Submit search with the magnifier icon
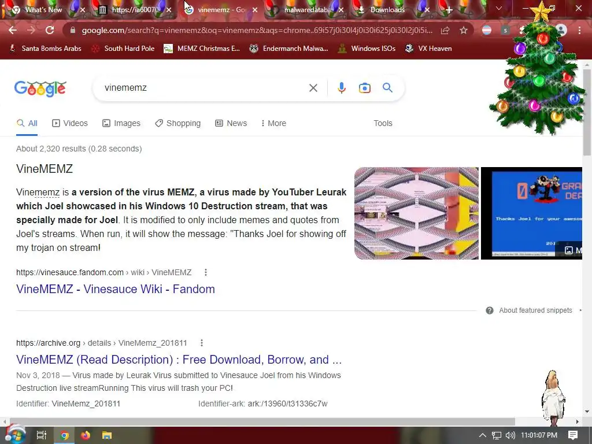 click(387, 88)
